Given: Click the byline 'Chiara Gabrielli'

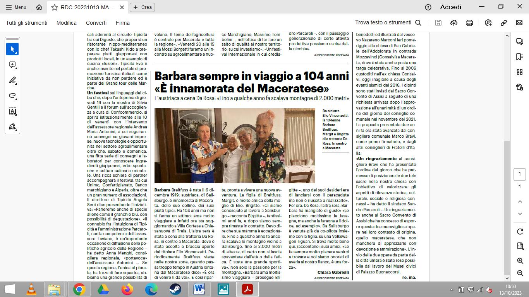Looking at the screenshot, I should (333, 272).
